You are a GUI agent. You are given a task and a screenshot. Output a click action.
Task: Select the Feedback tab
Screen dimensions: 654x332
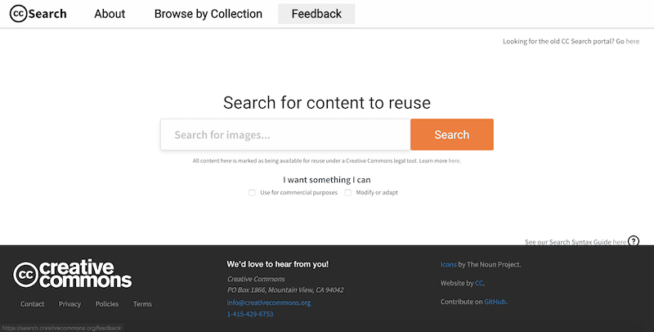[316, 14]
